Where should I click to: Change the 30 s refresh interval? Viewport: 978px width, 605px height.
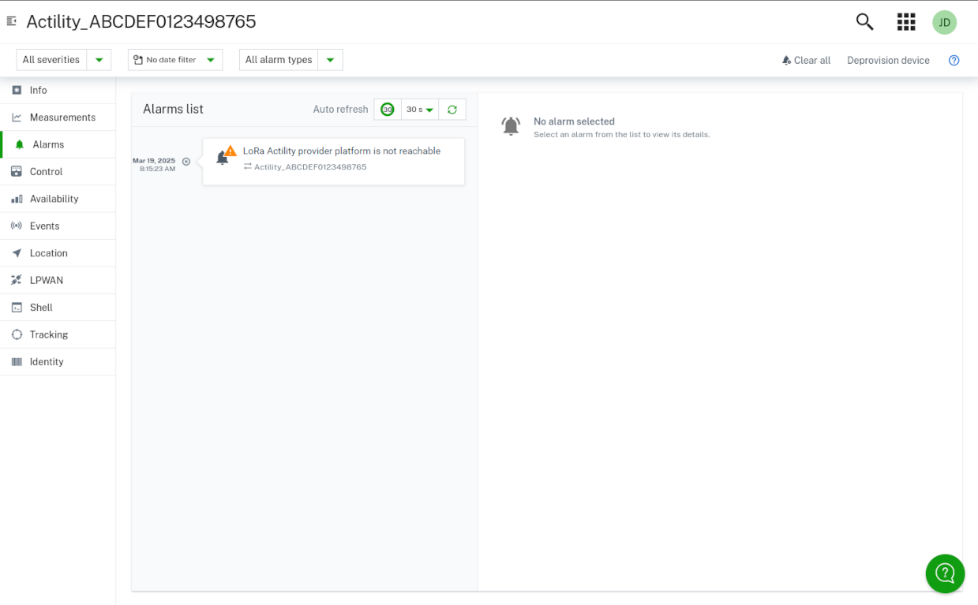[419, 109]
